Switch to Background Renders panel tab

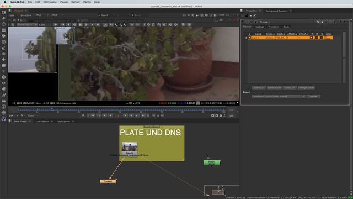tap(276, 11)
